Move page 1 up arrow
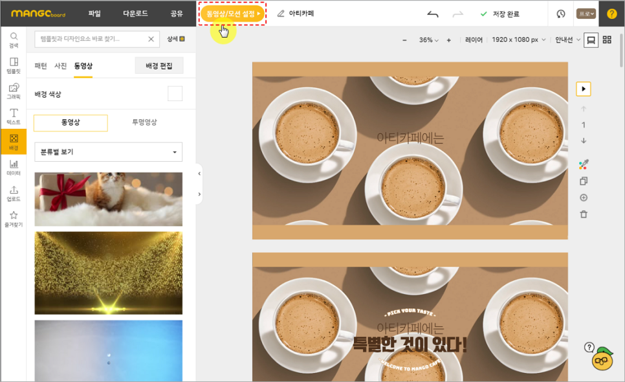625x382 pixels. tap(584, 109)
